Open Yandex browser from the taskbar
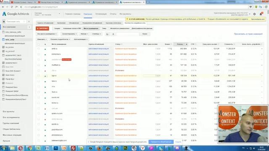Screen dimensions: 269x151 142,148
